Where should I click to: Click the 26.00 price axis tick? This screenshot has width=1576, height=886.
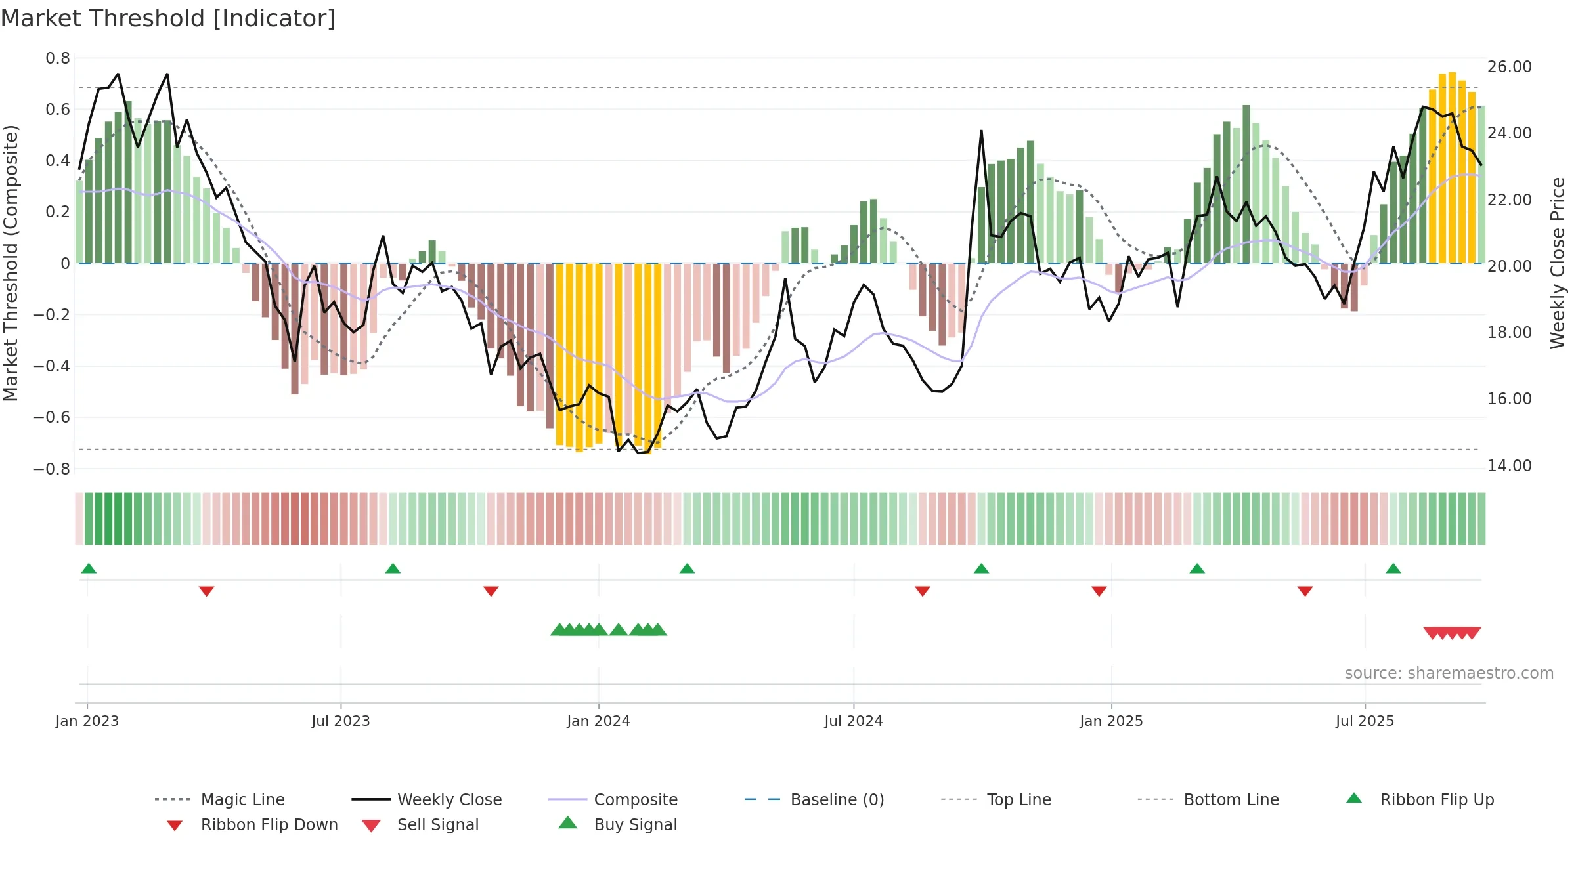click(x=1509, y=67)
